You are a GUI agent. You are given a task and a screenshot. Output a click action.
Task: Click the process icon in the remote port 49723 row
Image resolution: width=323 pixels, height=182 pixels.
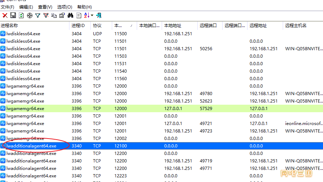[x=3, y=131]
